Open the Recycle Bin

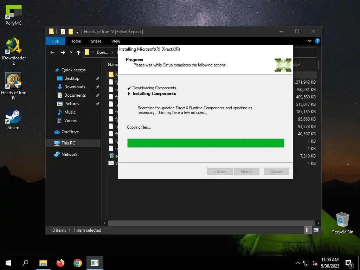point(342,223)
